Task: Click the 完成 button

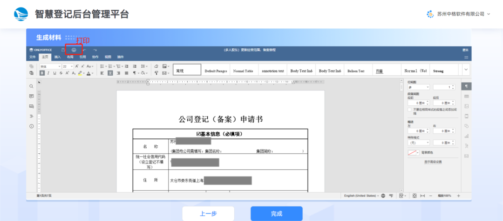Action: point(276,214)
